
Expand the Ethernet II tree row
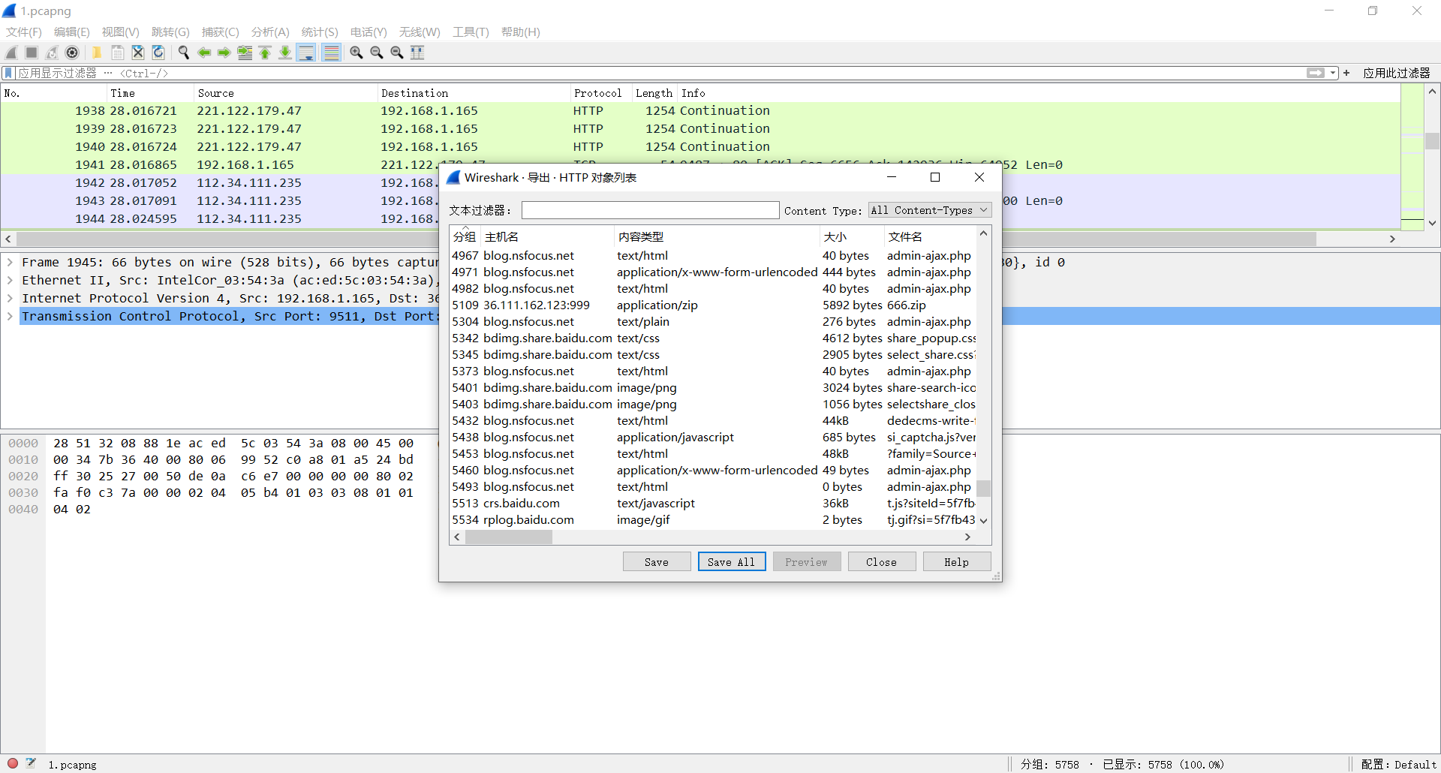coord(10,280)
